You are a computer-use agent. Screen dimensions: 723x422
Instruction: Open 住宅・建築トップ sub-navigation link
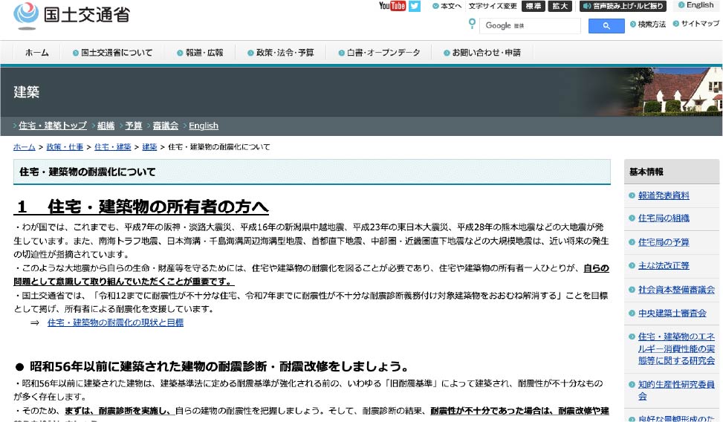click(x=53, y=126)
